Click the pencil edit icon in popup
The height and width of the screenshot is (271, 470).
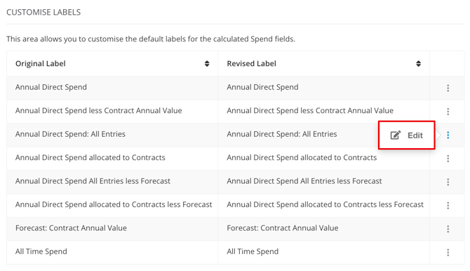tap(396, 135)
